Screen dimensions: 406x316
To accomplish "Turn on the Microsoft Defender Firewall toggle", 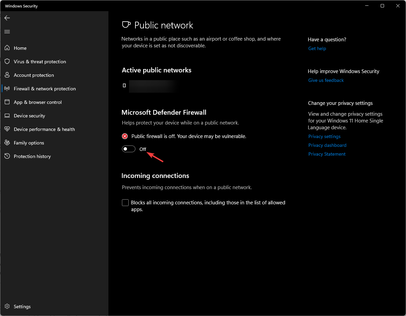I will (129, 149).
